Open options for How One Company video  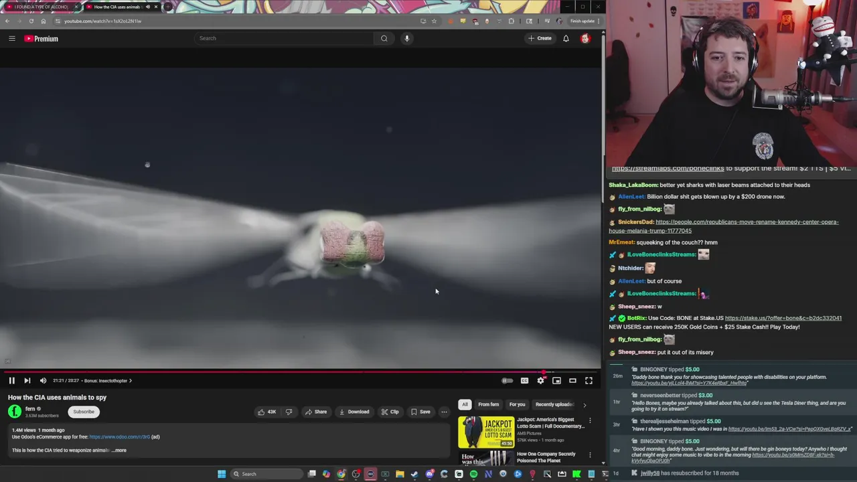pos(590,455)
